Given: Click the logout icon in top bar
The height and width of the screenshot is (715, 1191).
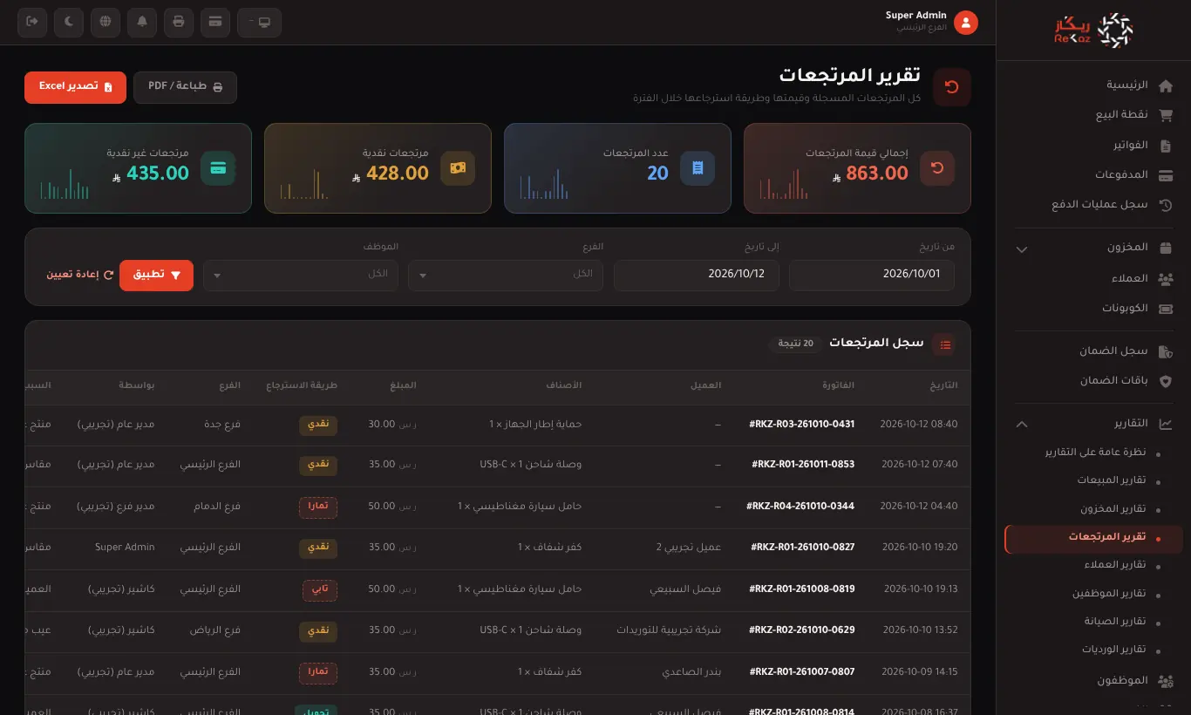Looking at the screenshot, I should [33, 22].
